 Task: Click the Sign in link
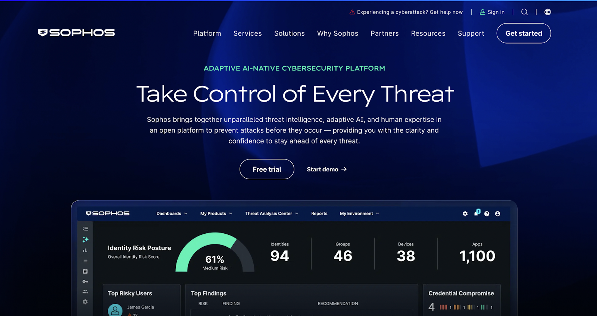(496, 12)
